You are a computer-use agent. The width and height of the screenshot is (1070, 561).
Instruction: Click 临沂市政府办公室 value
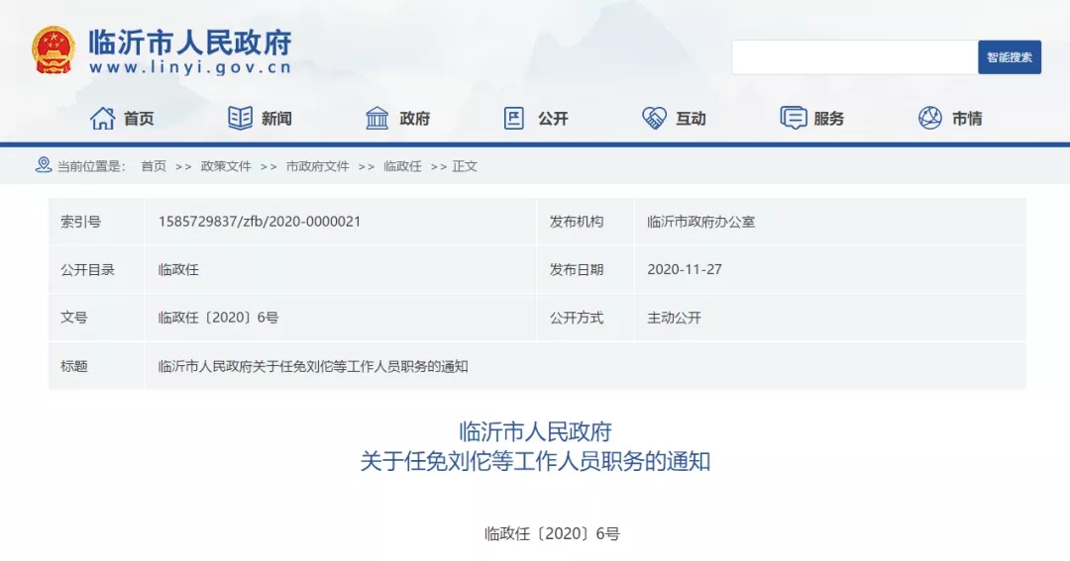coord(700,223)
